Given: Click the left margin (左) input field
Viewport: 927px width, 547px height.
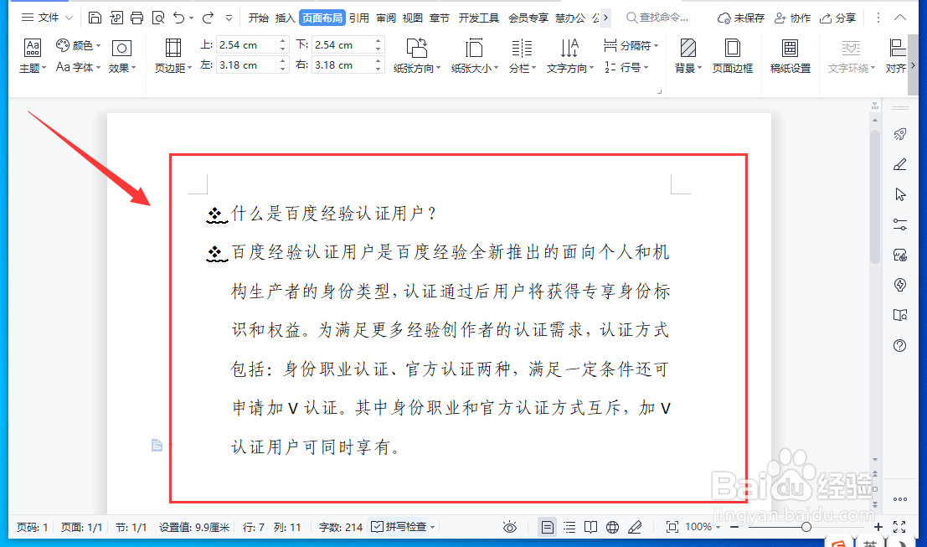Looking at the screenshot, I should [246, 65].
